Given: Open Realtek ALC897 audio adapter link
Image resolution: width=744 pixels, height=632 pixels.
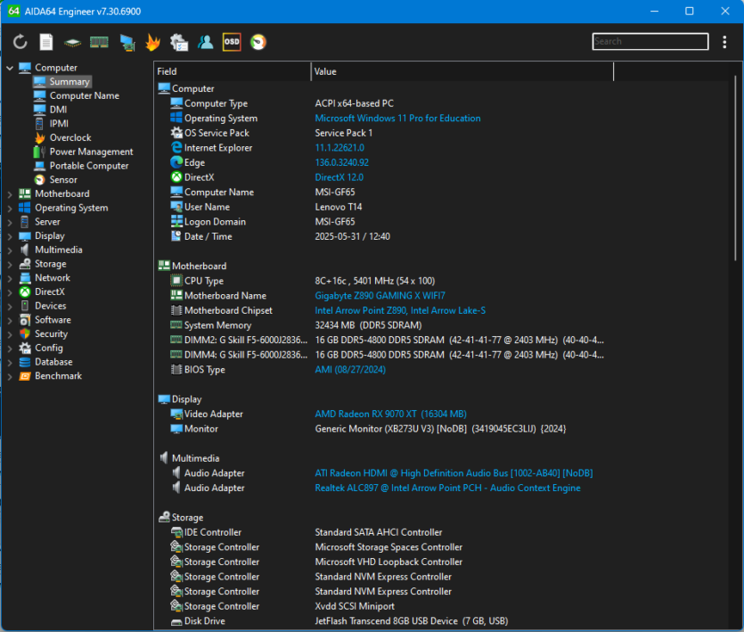Looking at the screenshot, I should (x=447, y=488).
